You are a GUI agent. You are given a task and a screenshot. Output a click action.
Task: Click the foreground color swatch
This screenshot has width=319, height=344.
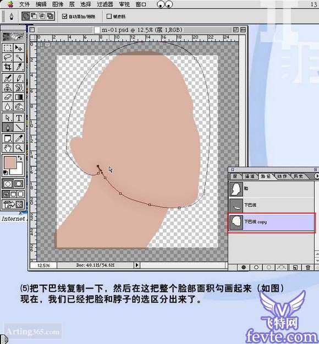(x=10, y=162)
